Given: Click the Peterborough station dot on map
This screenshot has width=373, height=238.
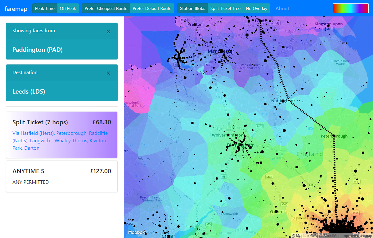Looking at the screenshot, I should click(x=334, y=135).
